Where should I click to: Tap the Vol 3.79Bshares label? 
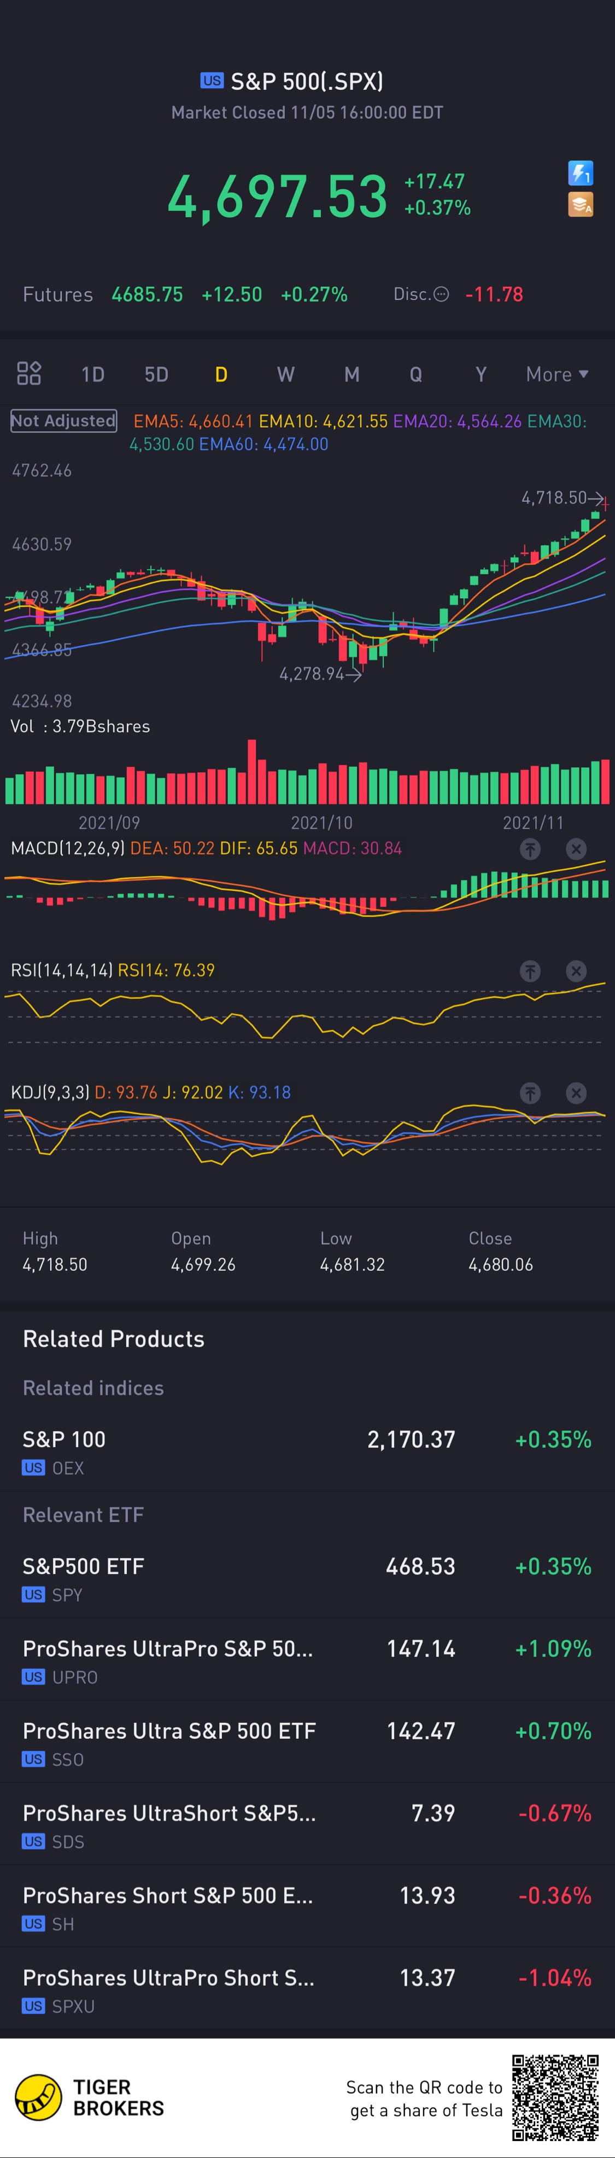80,726
